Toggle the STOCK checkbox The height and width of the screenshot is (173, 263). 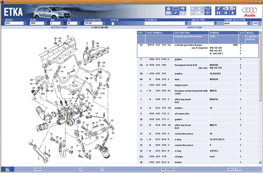tap(113, 23)
